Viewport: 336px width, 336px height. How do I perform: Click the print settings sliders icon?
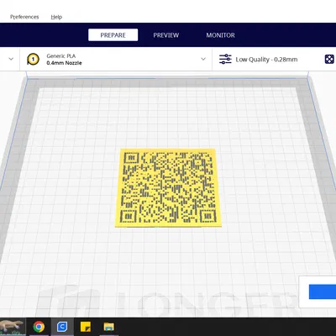pyautogui.click(x=225, y=60)
